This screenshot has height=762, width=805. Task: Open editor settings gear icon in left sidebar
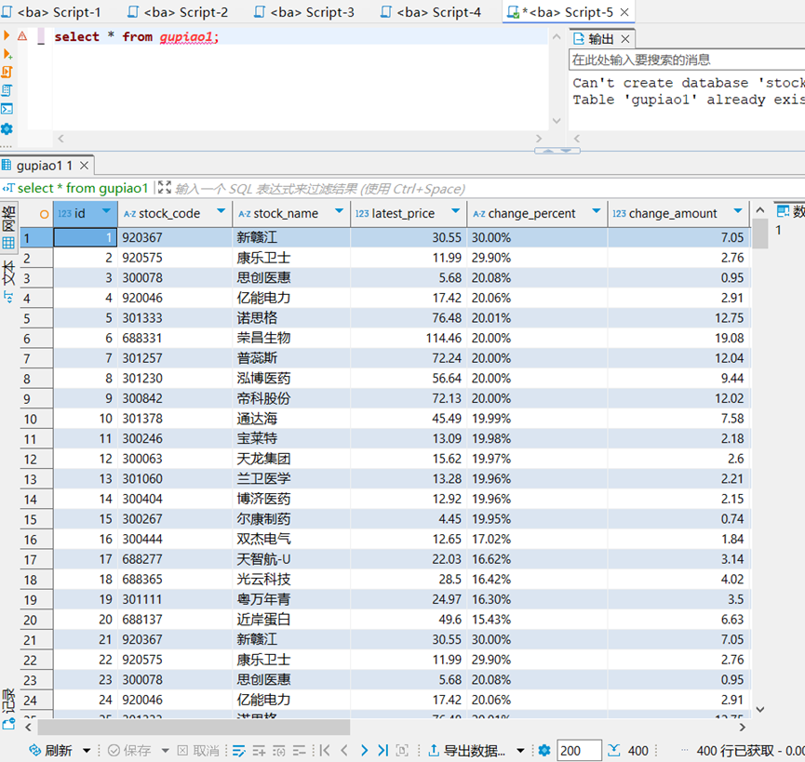[7, 128]
